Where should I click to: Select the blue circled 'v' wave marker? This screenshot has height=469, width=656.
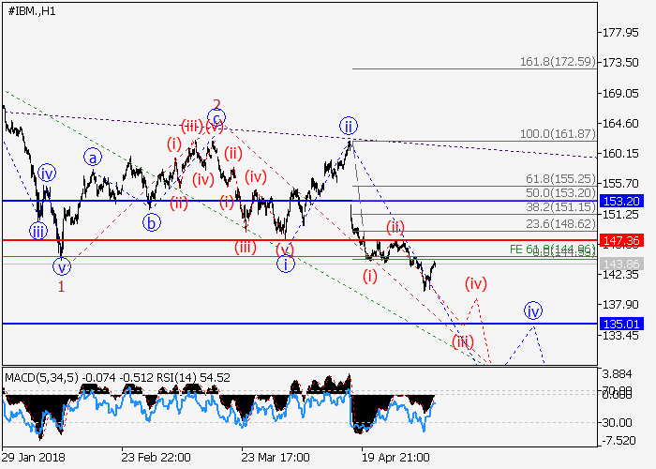click(x=61, y=265)
